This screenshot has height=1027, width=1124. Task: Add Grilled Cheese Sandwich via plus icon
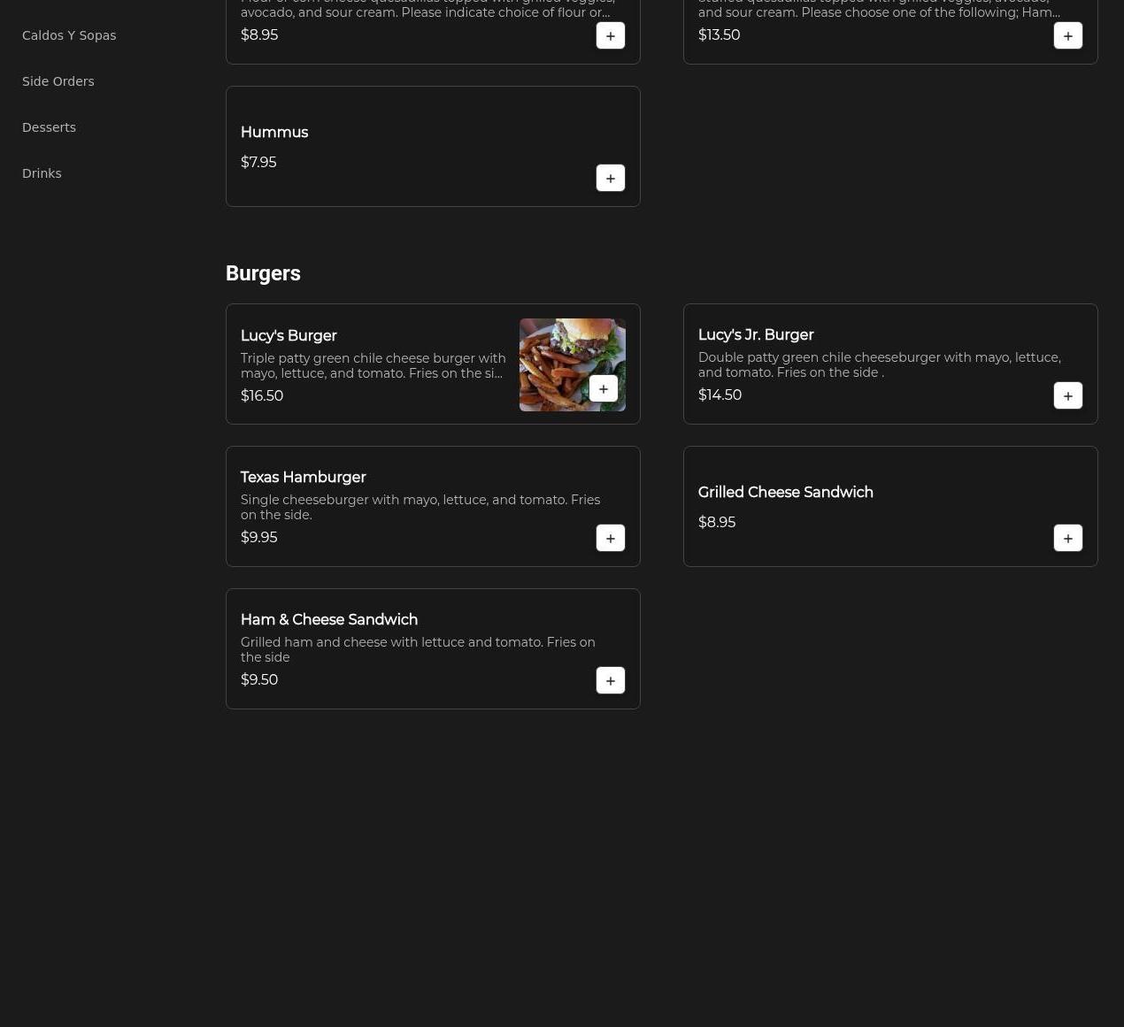point(1067,538)
